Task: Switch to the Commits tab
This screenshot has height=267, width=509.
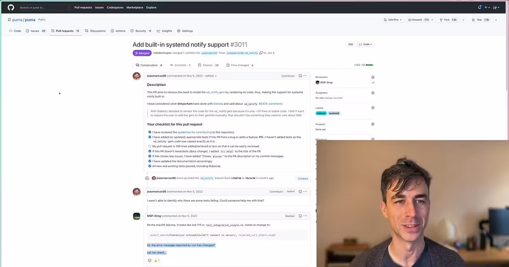Action: (x=180, y=65)
